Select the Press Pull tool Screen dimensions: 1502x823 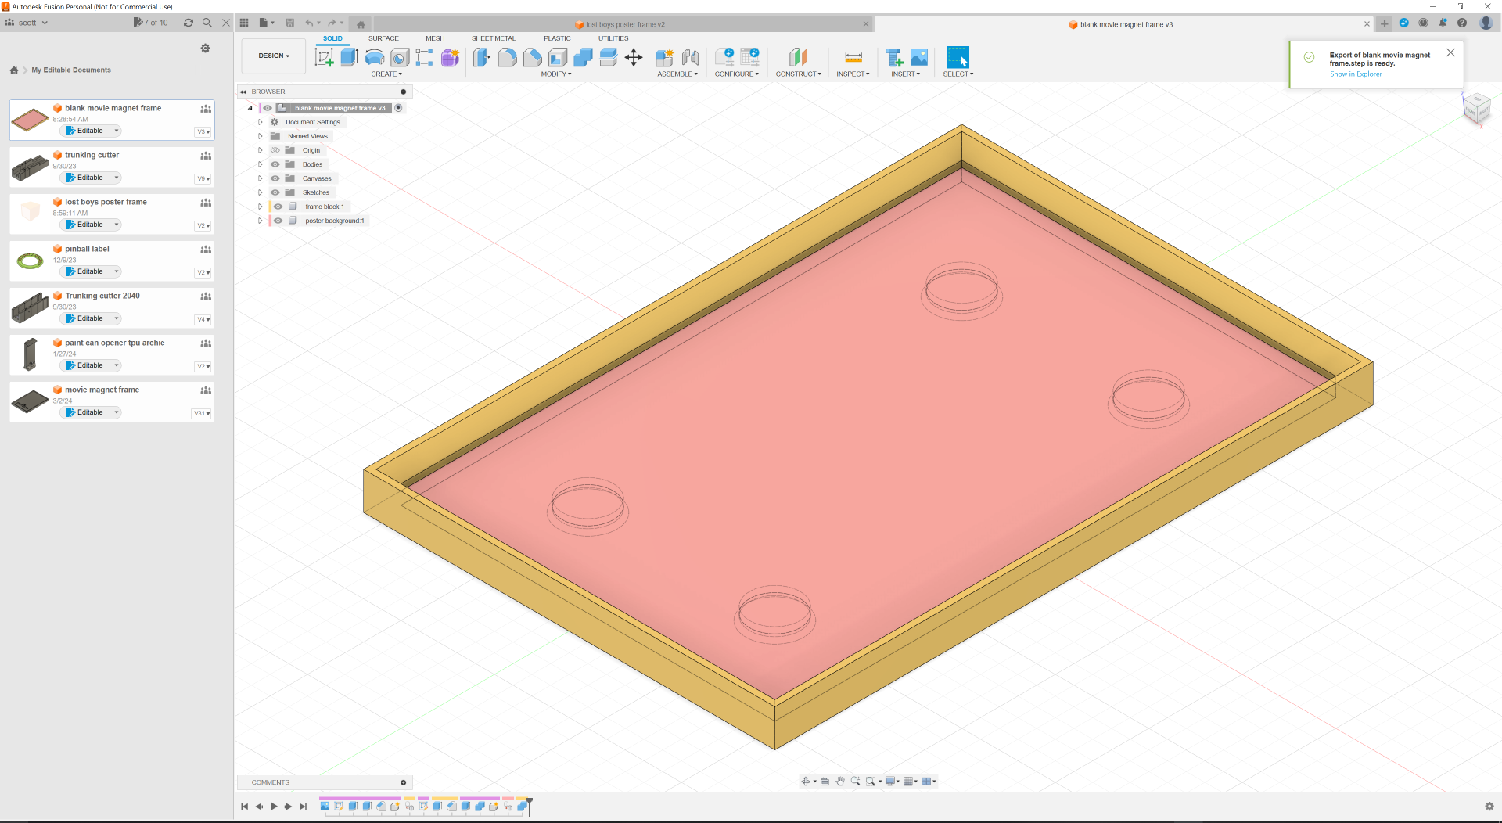point(481,57)
